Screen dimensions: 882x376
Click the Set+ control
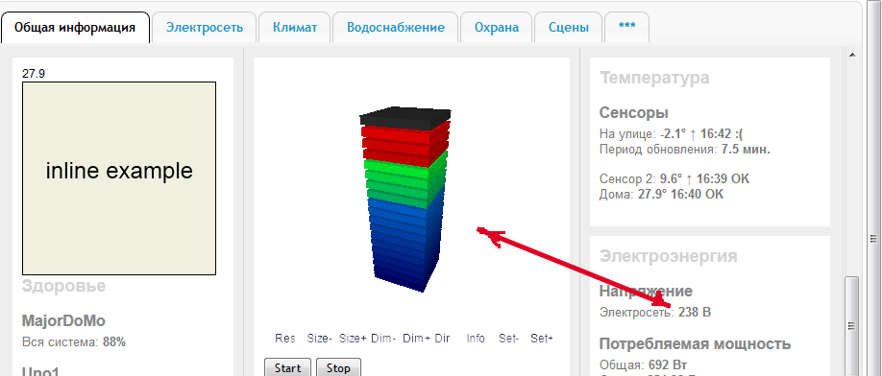pyautogui.click(x=542, y=339)
